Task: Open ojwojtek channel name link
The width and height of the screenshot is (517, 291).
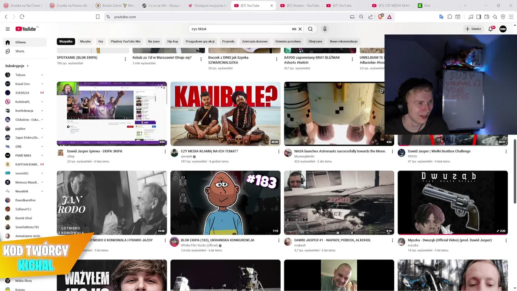Action: (x=186, y=156)
